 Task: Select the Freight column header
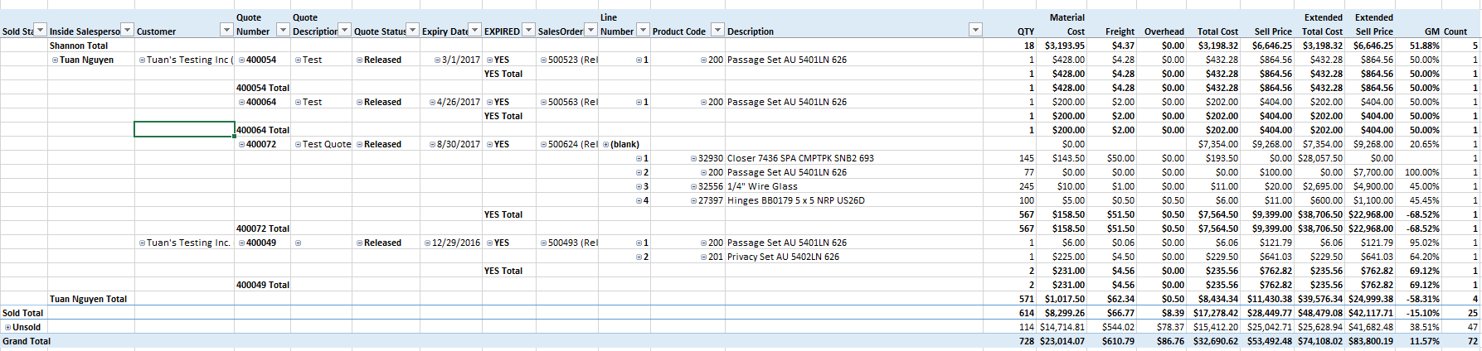[x=1120, y=31]
